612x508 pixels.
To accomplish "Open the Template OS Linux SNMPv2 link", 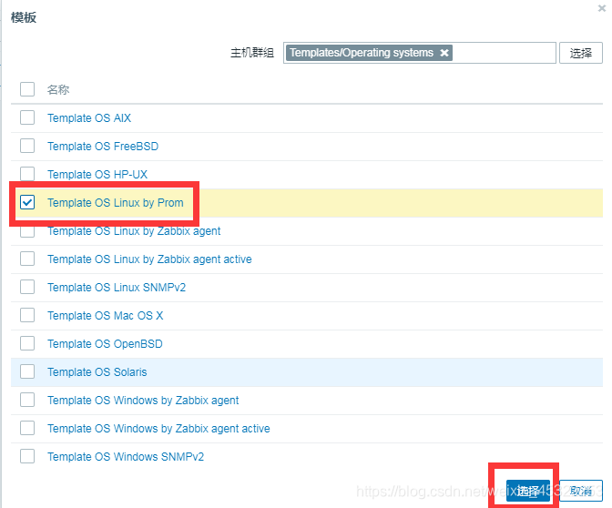I will pos(117,287).
